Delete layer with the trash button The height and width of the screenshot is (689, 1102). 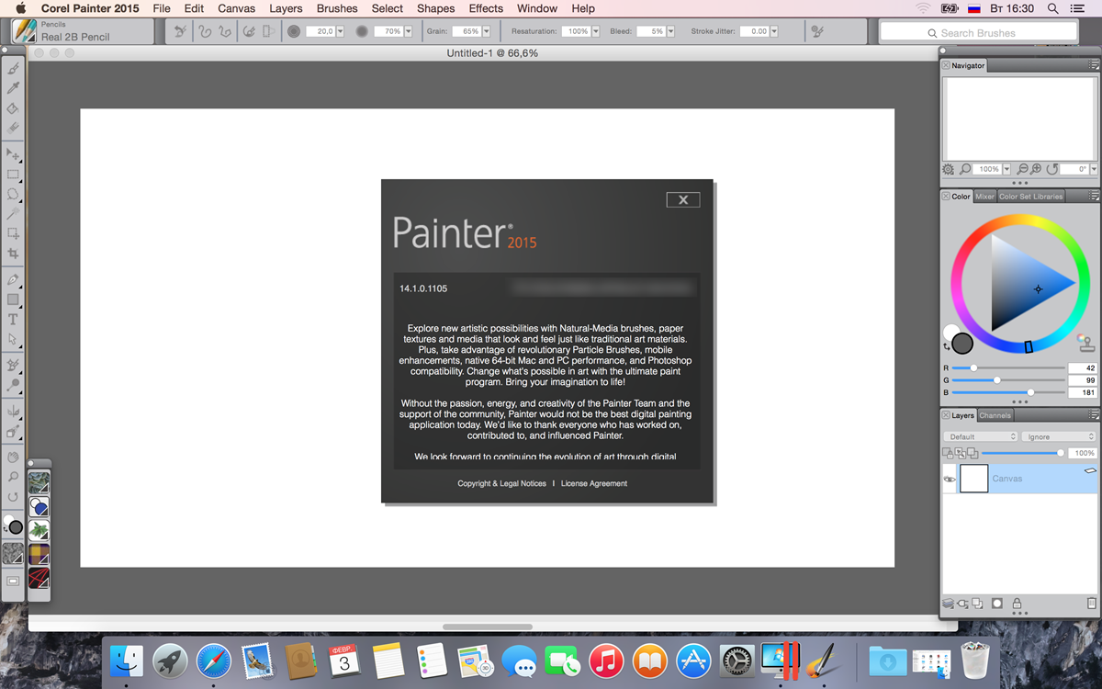[x=1091, y=604]
